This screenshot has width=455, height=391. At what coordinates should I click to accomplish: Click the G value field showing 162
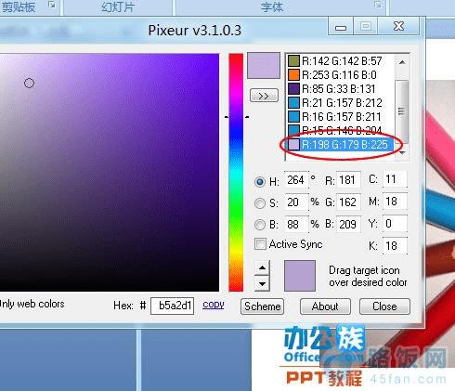pos(348,202)
